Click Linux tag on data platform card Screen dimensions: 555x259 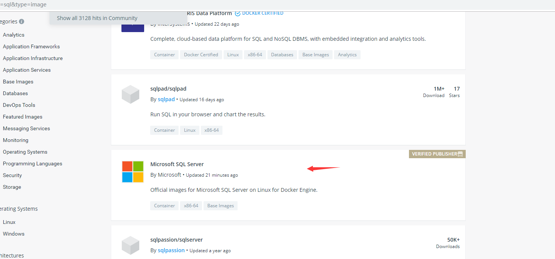(x=233, y=55)
